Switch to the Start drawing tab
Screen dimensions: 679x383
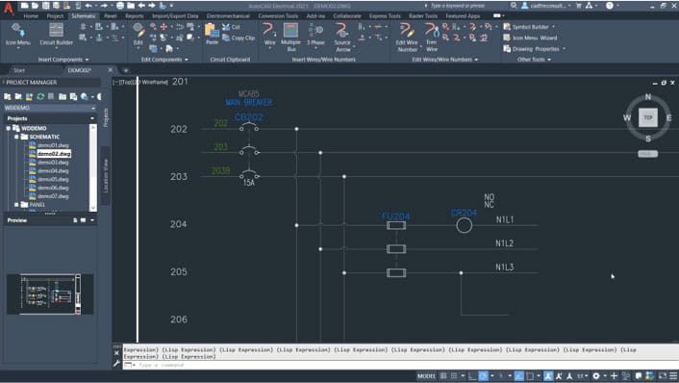19,70
